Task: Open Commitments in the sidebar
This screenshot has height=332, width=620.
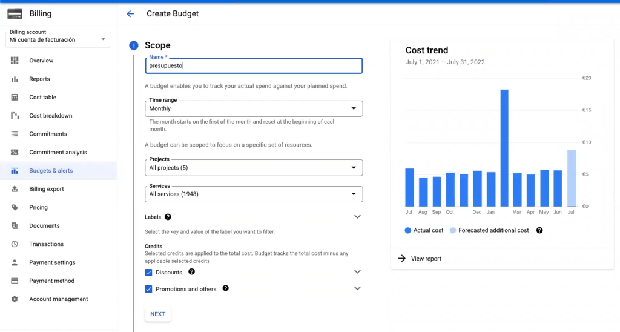Action: coord(59,134)
